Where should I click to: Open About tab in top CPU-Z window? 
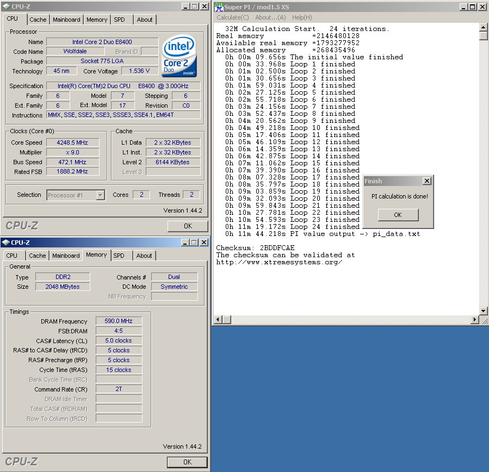coord(145,20)
